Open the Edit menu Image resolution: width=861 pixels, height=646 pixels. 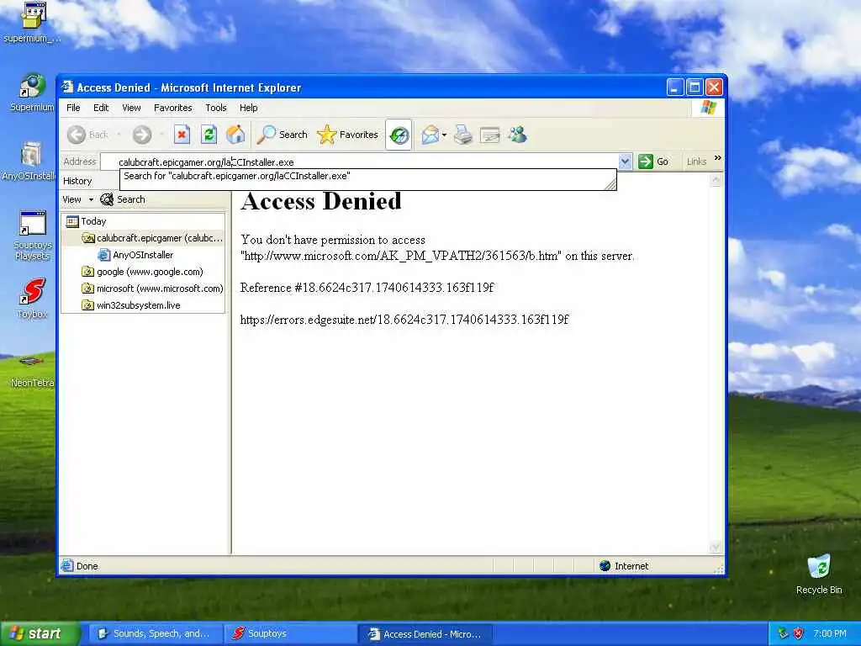(x=101, y=108)
